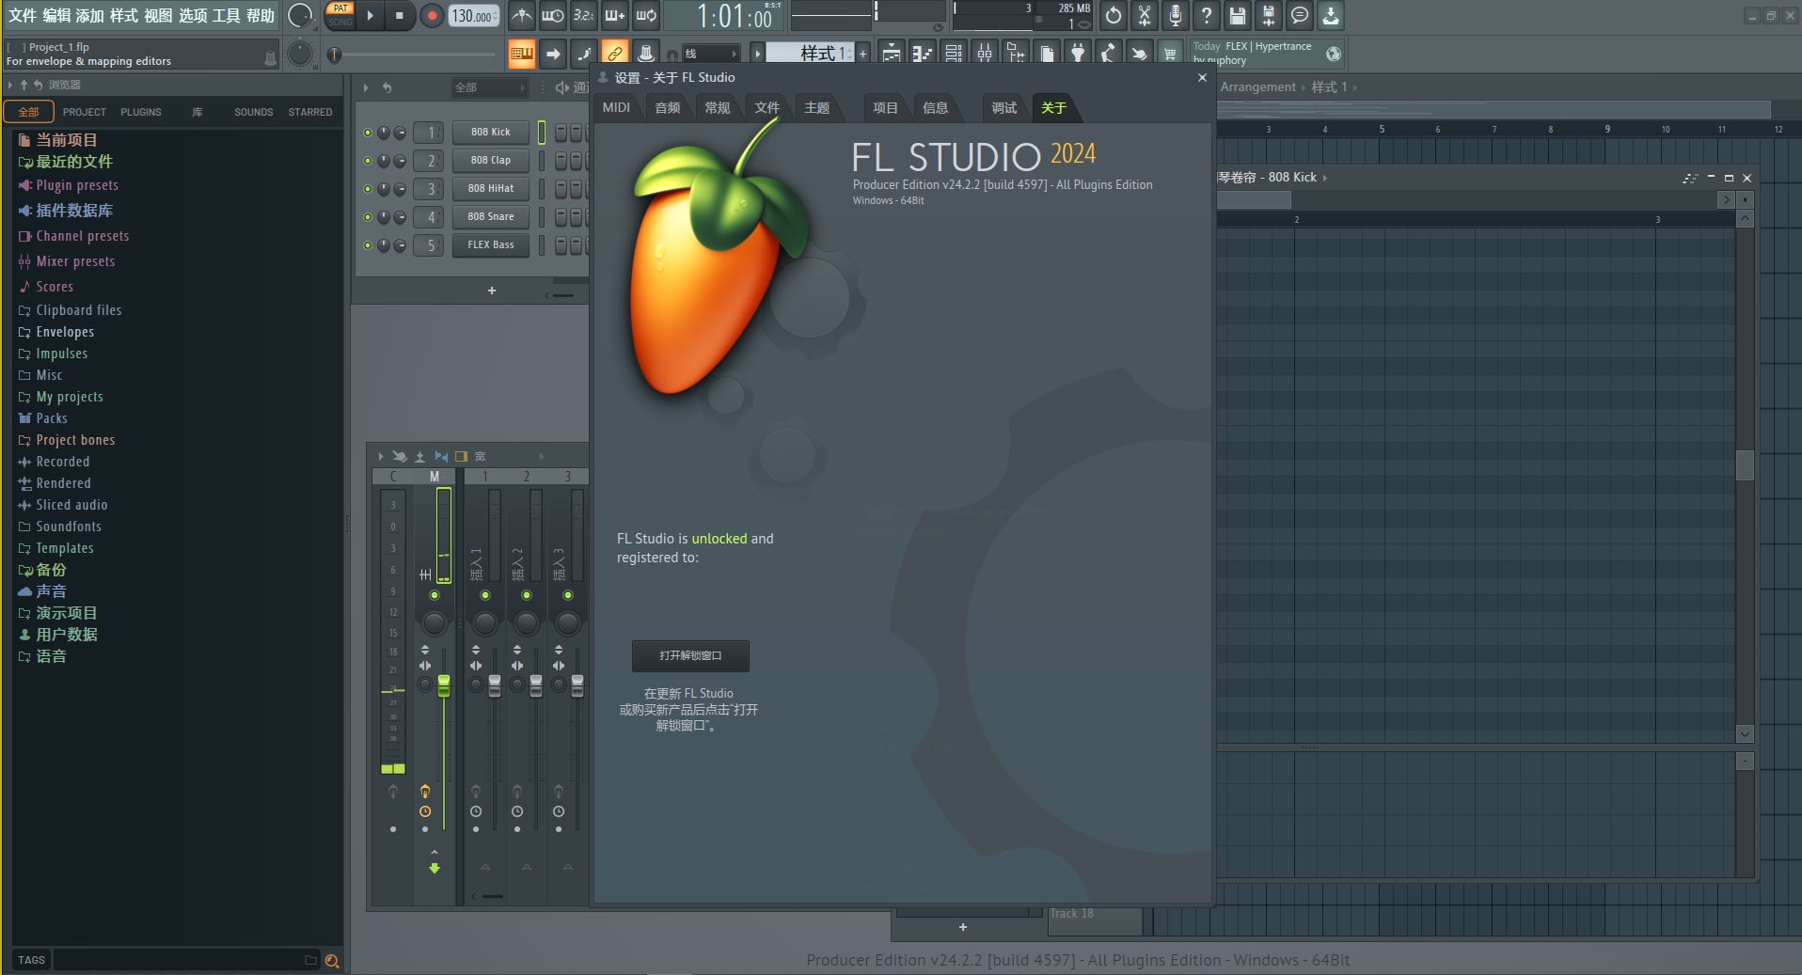Select the 808 Kick channel selector light

[x=542, y=133]
